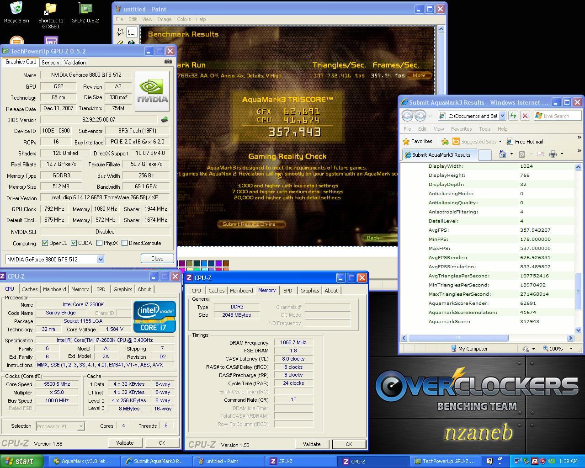Image resolution: width=585 pixels, height=468 pixels.
Task: Click the IE Live Search input field
Action: tap(558, 116)
